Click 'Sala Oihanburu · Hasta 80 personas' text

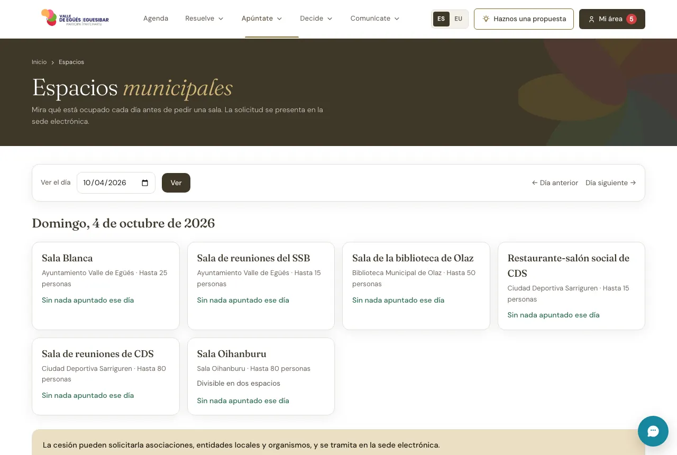click(254, 369)
